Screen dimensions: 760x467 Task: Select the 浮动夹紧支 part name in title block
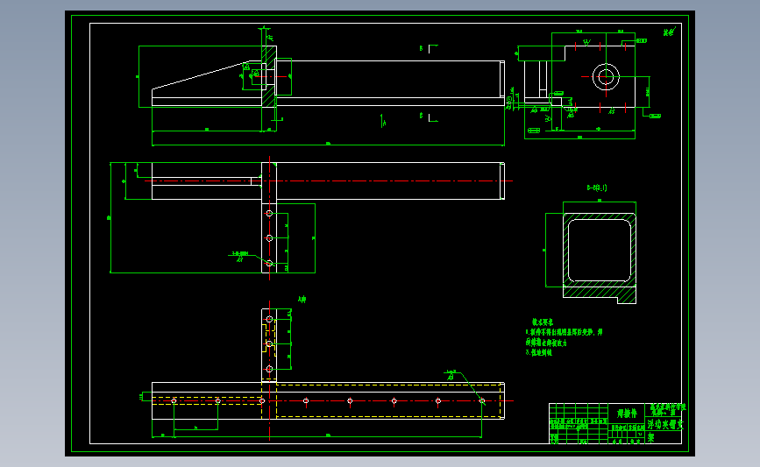tap(665, 424)
